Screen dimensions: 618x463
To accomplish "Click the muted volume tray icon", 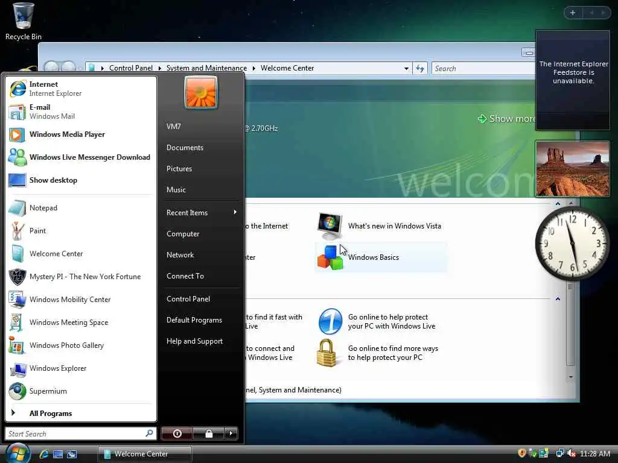I will (572, 453).
